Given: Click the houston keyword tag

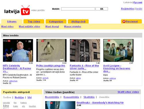Looking at the screenshot, I should tap(32, 106).
